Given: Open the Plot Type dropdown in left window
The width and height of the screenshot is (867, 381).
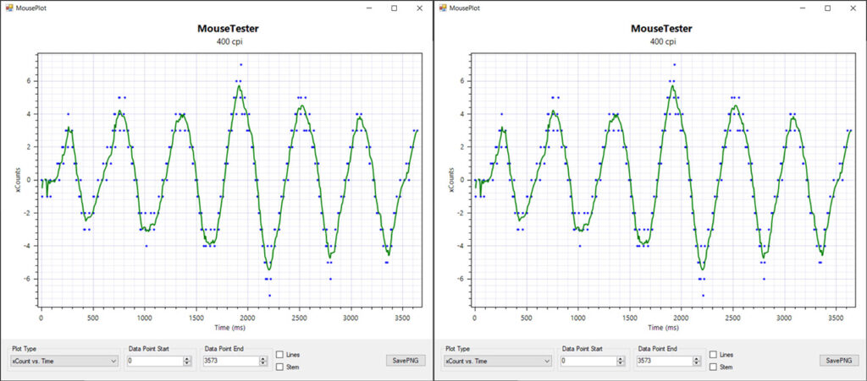Looking at the screenshot, I should [x=64, y=361].
